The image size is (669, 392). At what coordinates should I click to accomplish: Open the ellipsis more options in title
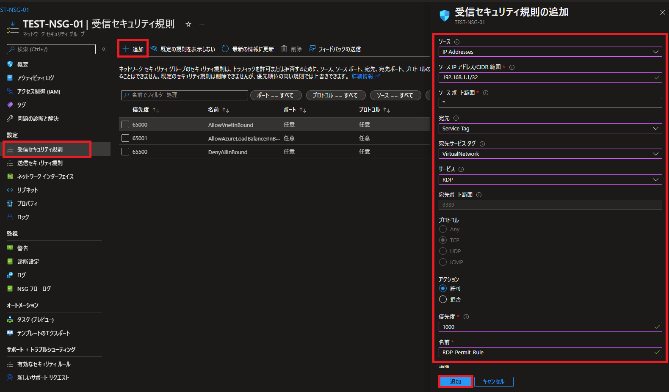click(x=202, y=24)
